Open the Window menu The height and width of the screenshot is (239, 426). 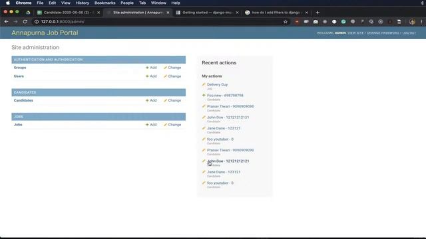pyautogui.click(x=158, y=3)
